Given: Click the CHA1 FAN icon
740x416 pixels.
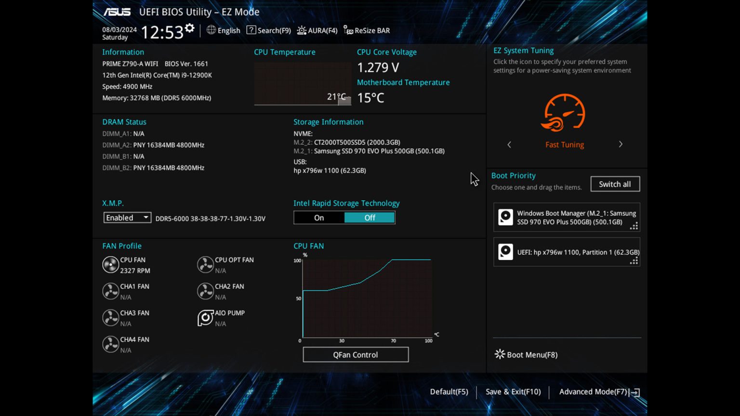Looking at the screenshot, I should point(110,291).
